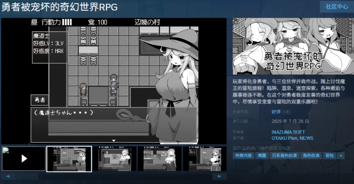Viewport: 354px width, 184px height.
Task: Click the left carousel arrow
Action: 8,176
